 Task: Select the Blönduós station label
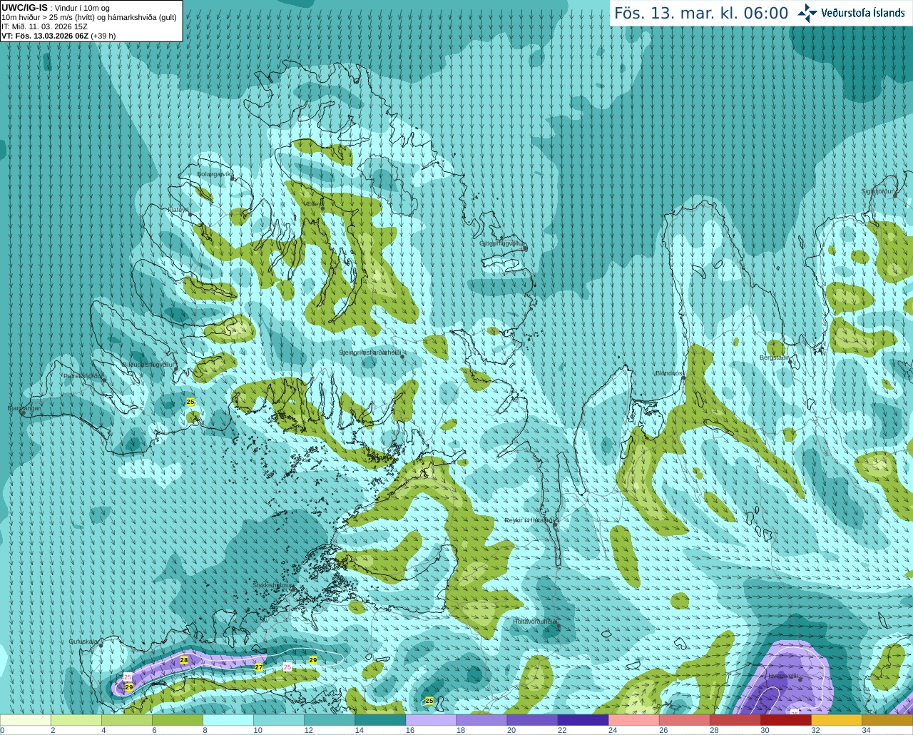click(668, 373)
